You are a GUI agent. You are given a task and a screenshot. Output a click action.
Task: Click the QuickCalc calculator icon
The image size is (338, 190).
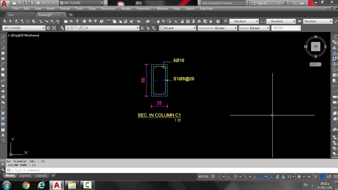(x=211, y=21)
